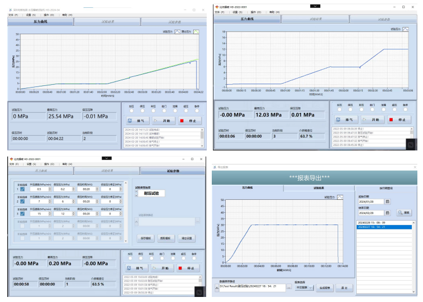This screenshot has height=302, width=423.
Task: Click red stop button in 25.54 MPa window
Action: [x=190, y=121]
